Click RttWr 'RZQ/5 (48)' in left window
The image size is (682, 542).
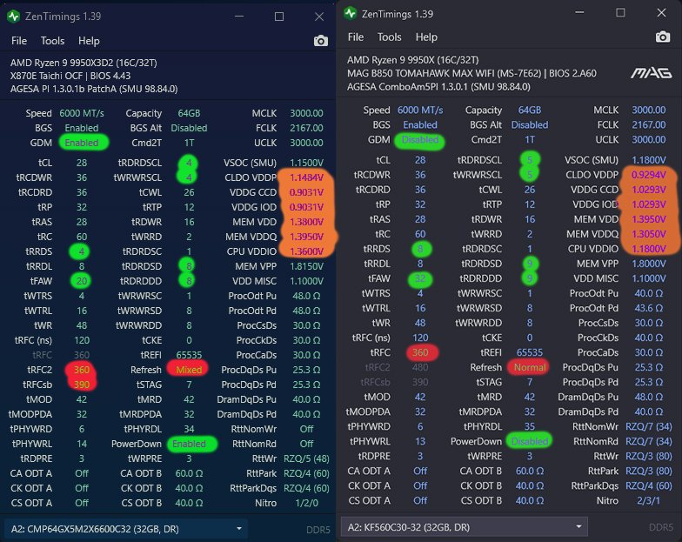coord(306,458)
